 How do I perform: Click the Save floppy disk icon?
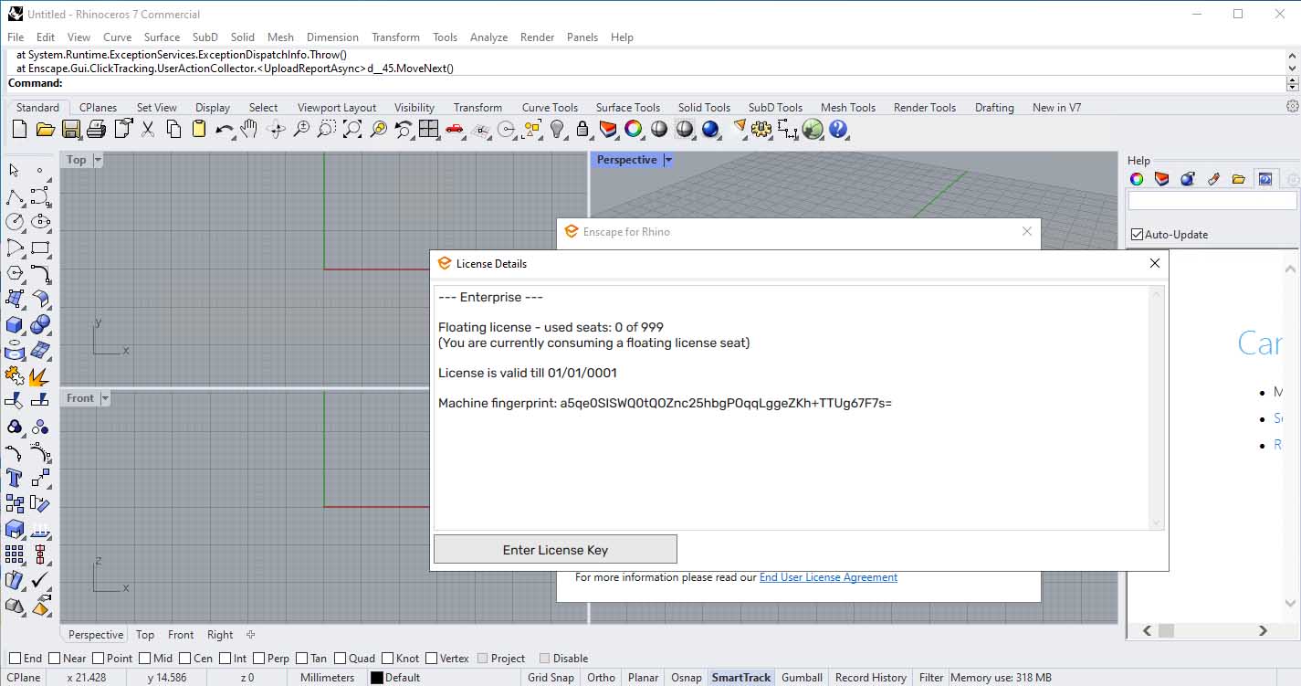(70, 130)
